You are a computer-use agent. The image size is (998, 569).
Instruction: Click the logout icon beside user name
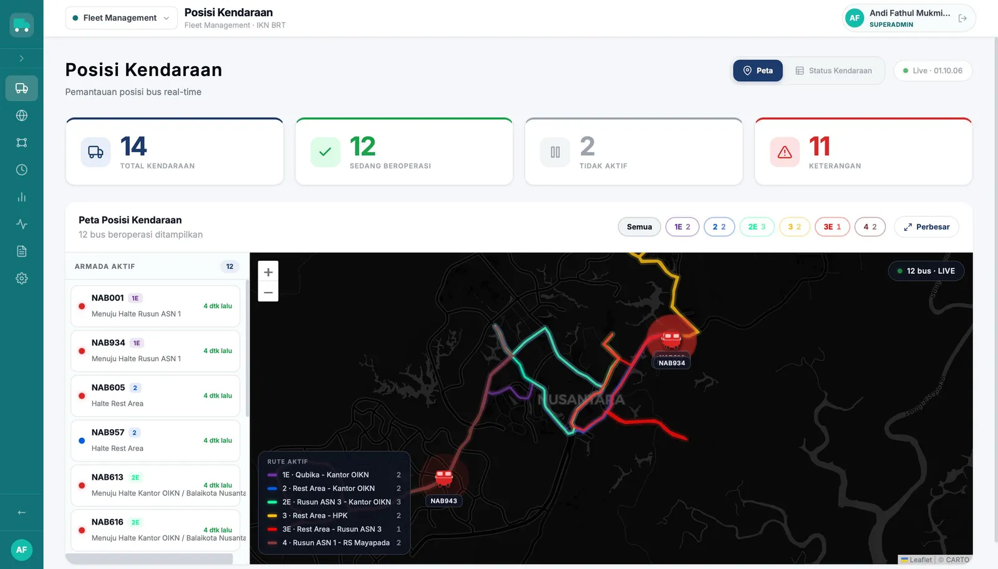pos(962,18)
